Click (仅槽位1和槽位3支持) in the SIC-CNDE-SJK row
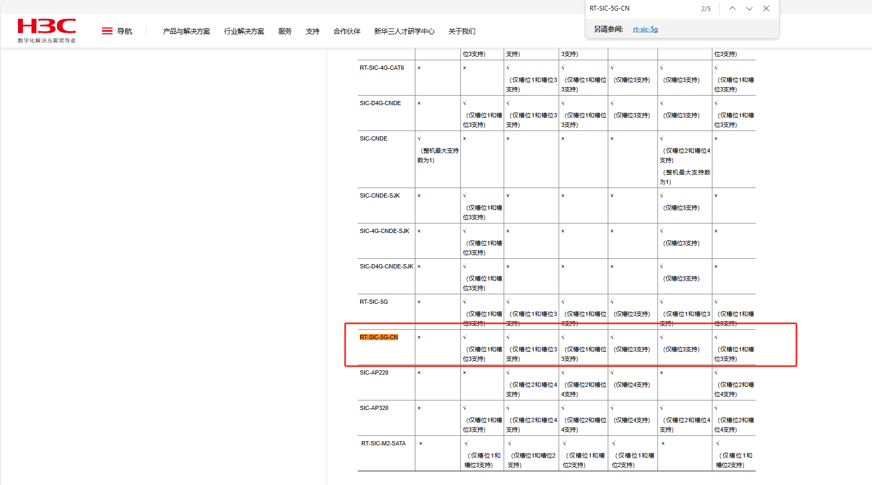 tap(483, 212)
